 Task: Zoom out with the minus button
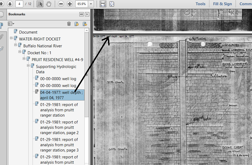61,4
